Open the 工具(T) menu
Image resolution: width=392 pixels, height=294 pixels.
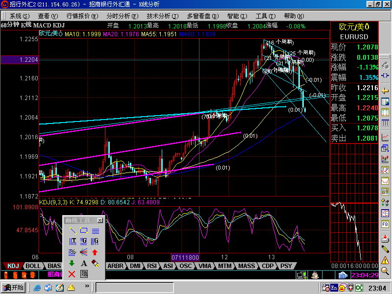coord(266,16)
